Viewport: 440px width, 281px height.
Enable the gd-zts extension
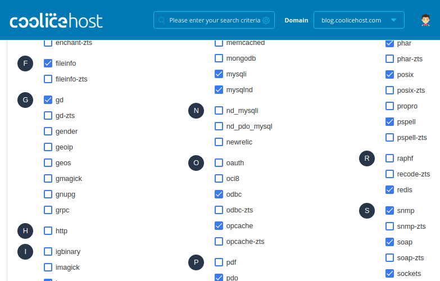[x=48, y=116]
